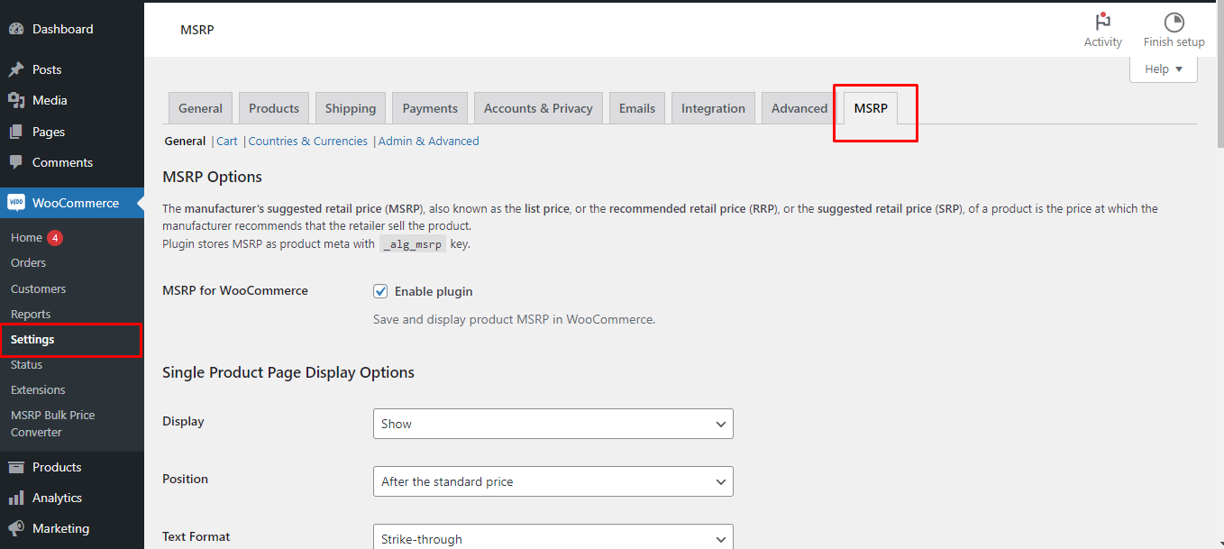1224x549 pixels.
Task: Go to Customers submenu
Action: [x=38, y=288]
